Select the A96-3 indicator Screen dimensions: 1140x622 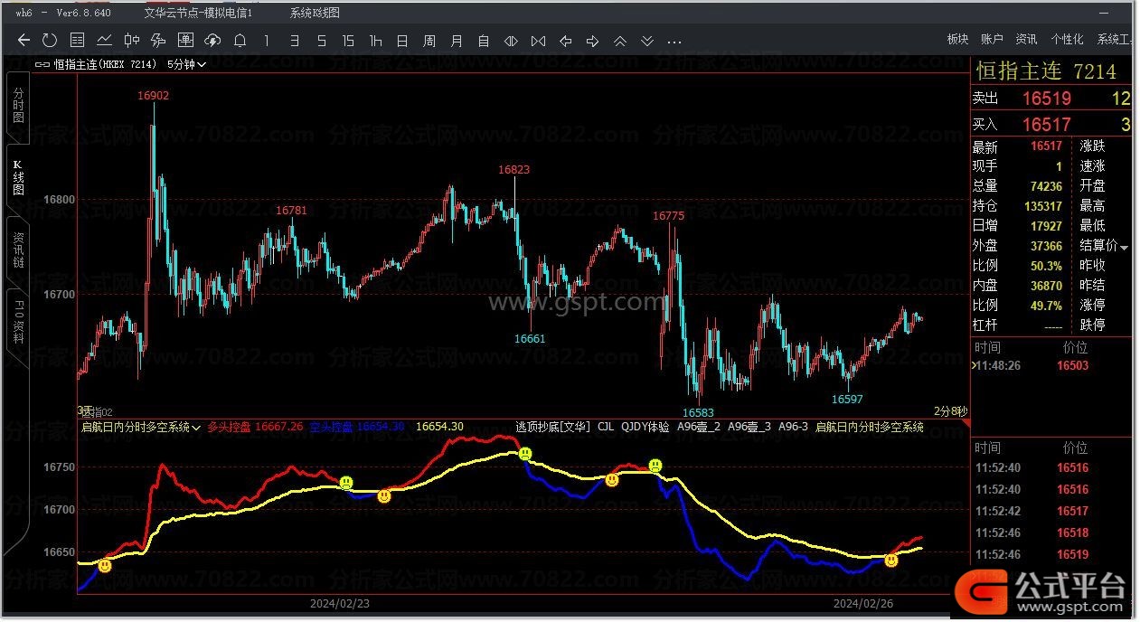click(794, 427)
